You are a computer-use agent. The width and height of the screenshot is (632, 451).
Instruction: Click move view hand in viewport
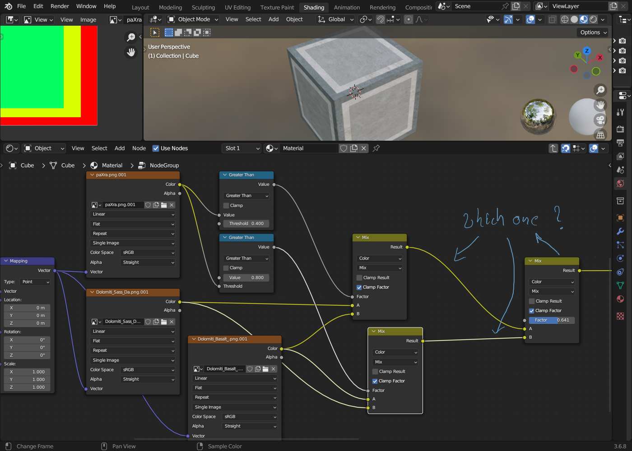(x=600, y=105)
